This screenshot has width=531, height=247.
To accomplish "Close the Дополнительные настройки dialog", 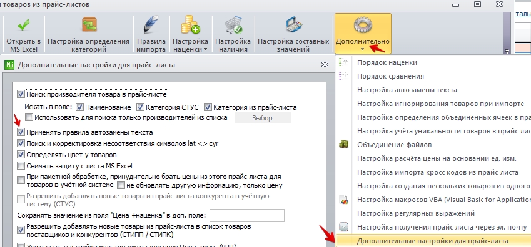I will tap(325, 64).
